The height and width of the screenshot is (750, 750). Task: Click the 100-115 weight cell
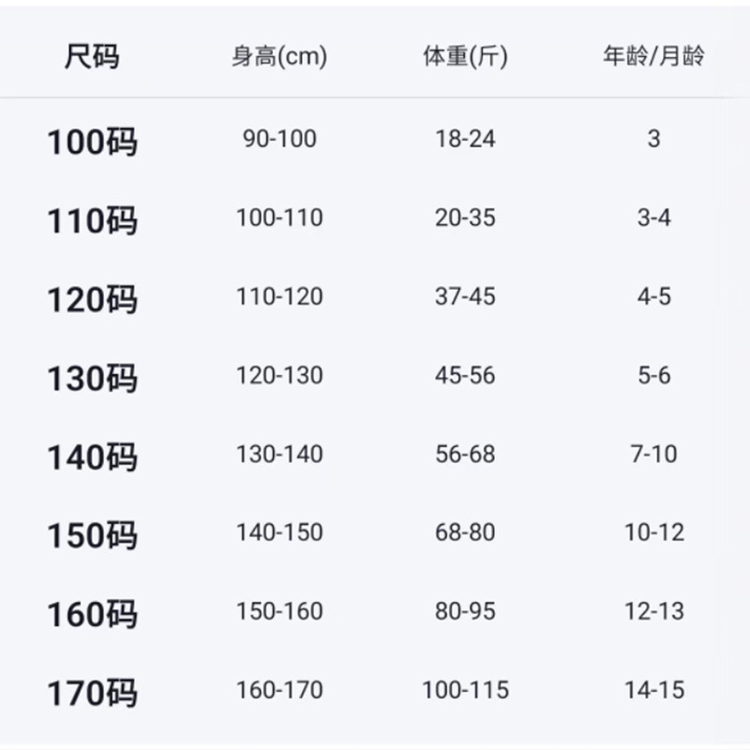465,691
